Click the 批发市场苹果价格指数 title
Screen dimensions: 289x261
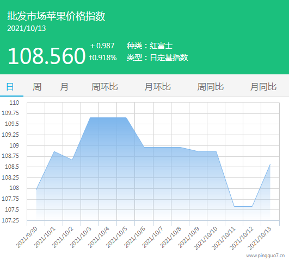coord(56,16)
